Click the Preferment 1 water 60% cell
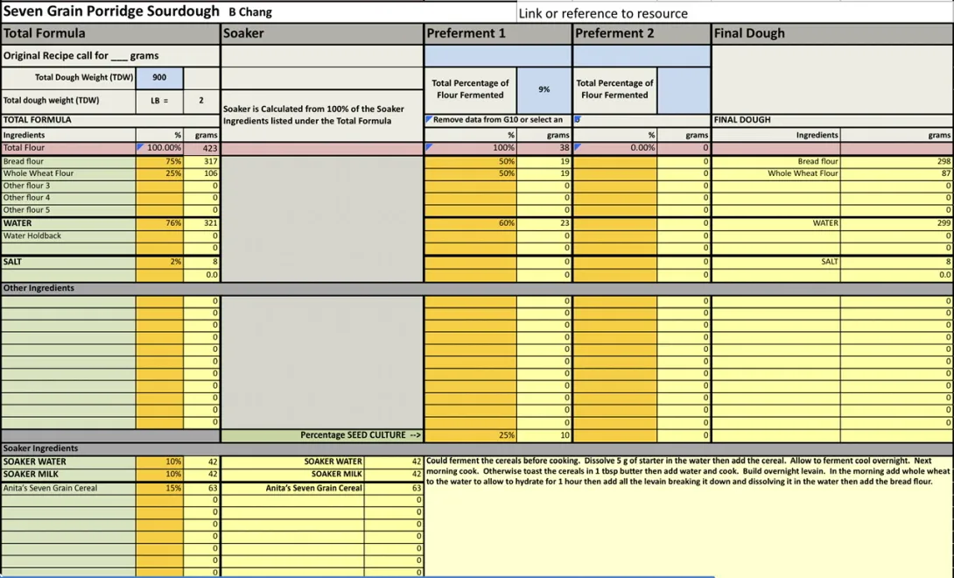Screen dimensions: 954x578 [470, 223]
